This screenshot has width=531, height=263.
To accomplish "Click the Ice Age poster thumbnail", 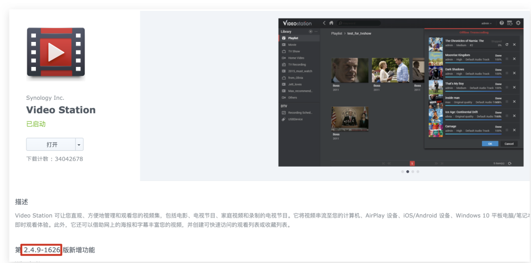I will click(x=436, y=115).
